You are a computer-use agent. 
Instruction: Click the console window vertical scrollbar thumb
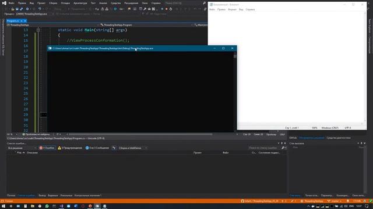tap(235, 56)
